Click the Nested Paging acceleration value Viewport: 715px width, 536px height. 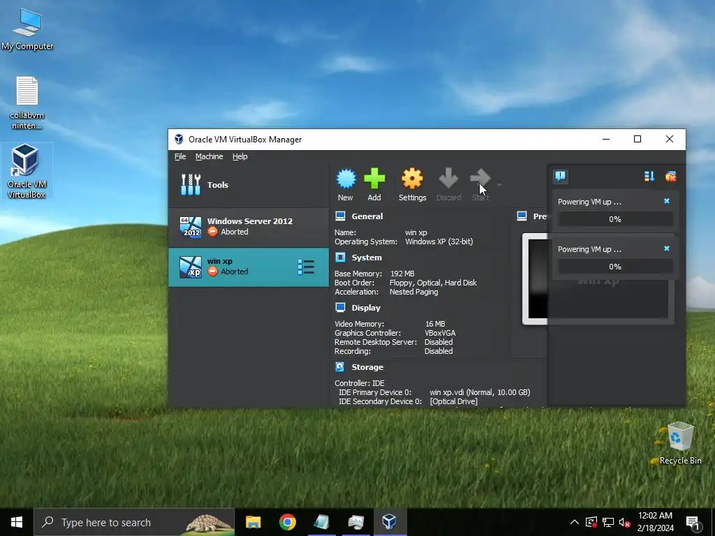[413, 292]
